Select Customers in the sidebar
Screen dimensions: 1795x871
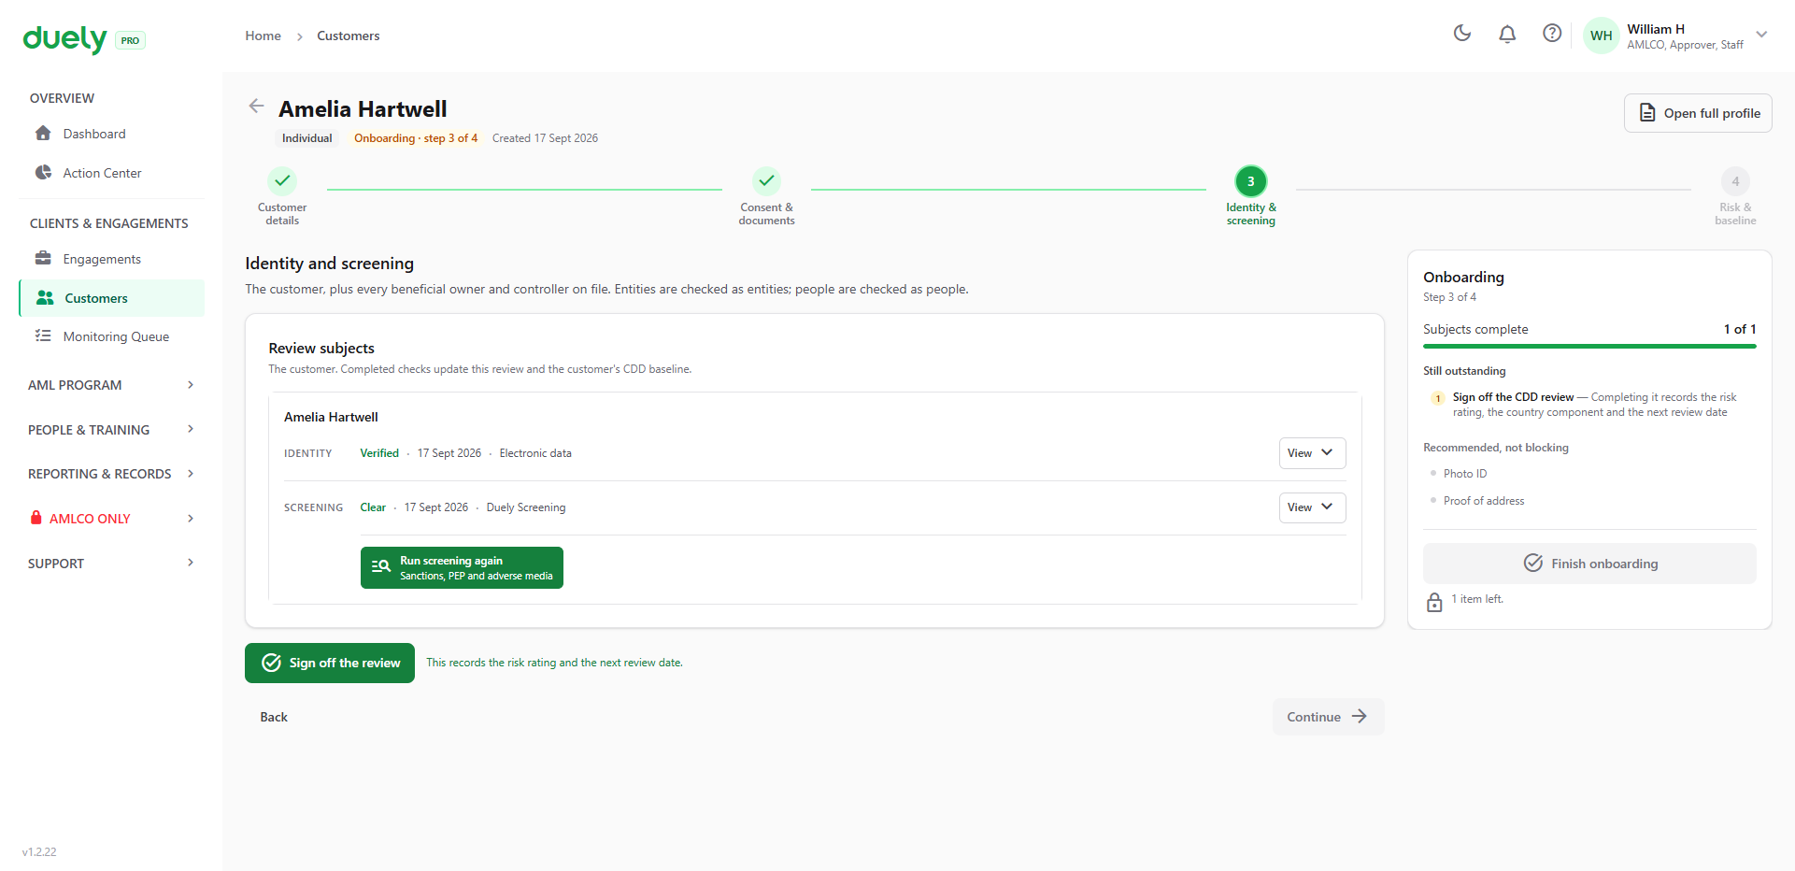click(x=111, y=298)
